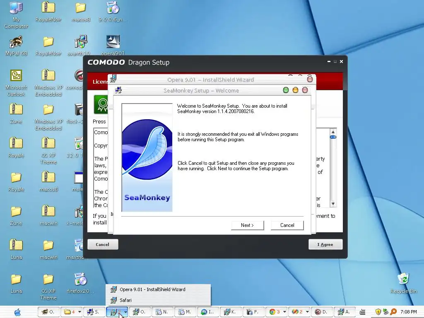
Task: Switch to the K. taskbar button
Action: (230, 312)
